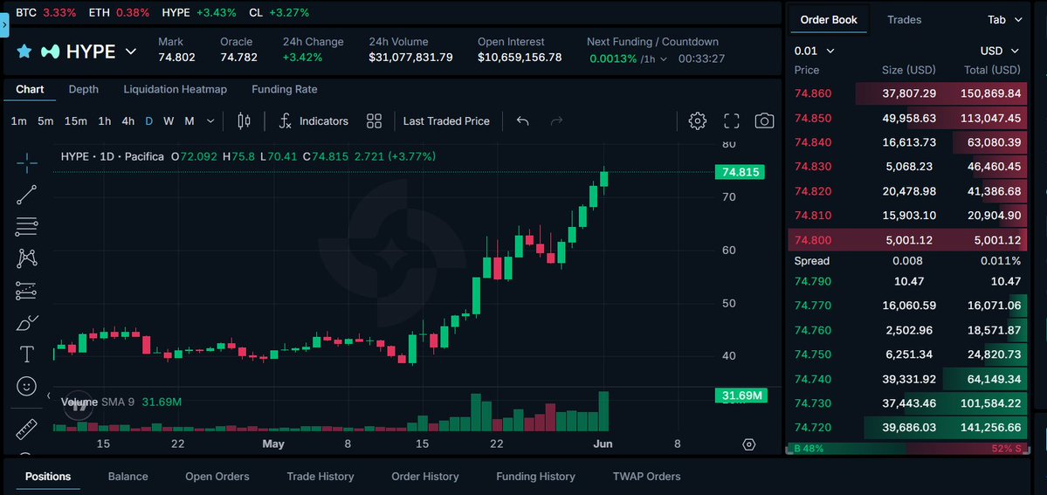View the Trade History tab
This screenshot has width=1047, height=495.
click(320, 477)
